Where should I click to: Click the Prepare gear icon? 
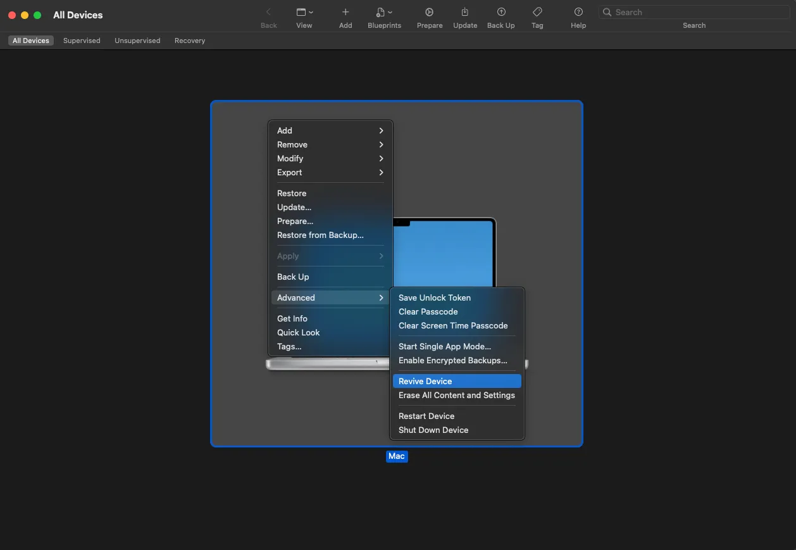429,12
